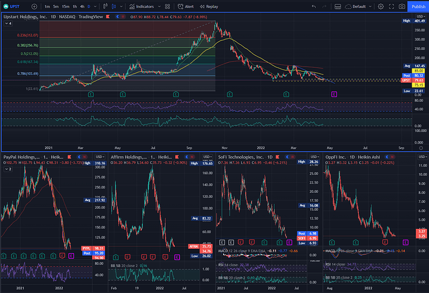Screen dimensions: 429x293
Task: Toggle the red lines icon in the UPST title
Action: [x=123, y=17]
